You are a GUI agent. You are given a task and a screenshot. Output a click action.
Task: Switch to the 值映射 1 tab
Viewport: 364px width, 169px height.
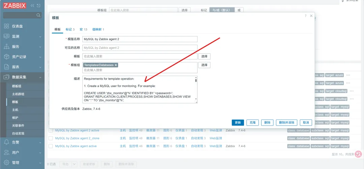click(98, 29)
